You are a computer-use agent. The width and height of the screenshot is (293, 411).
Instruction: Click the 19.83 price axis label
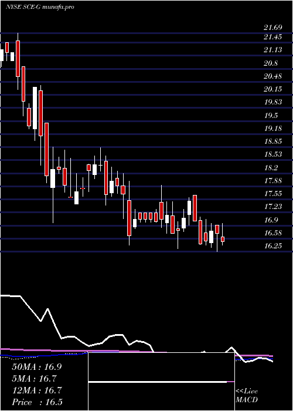[x=273, y=102]
